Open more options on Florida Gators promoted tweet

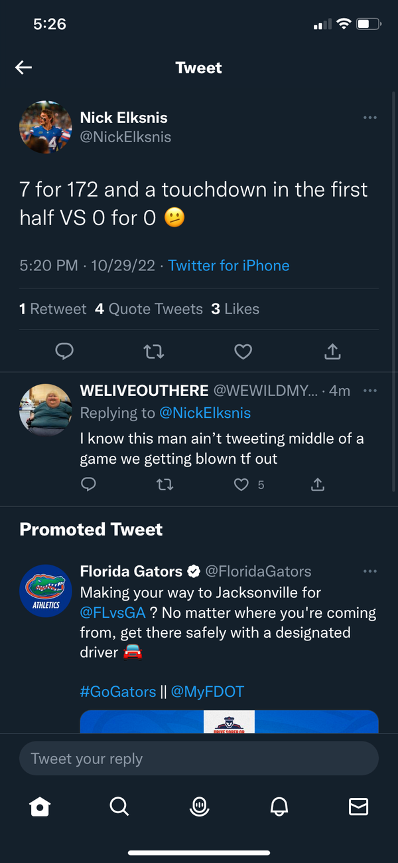tap(370, 571)
